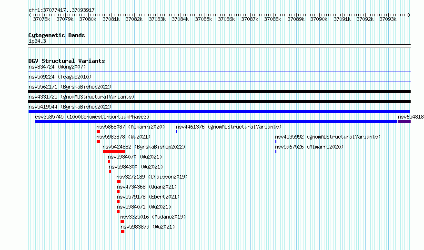
Task: Click the chr1:37077417..37093917 region text
Action: pyautogui.click(x=61, y=10)
